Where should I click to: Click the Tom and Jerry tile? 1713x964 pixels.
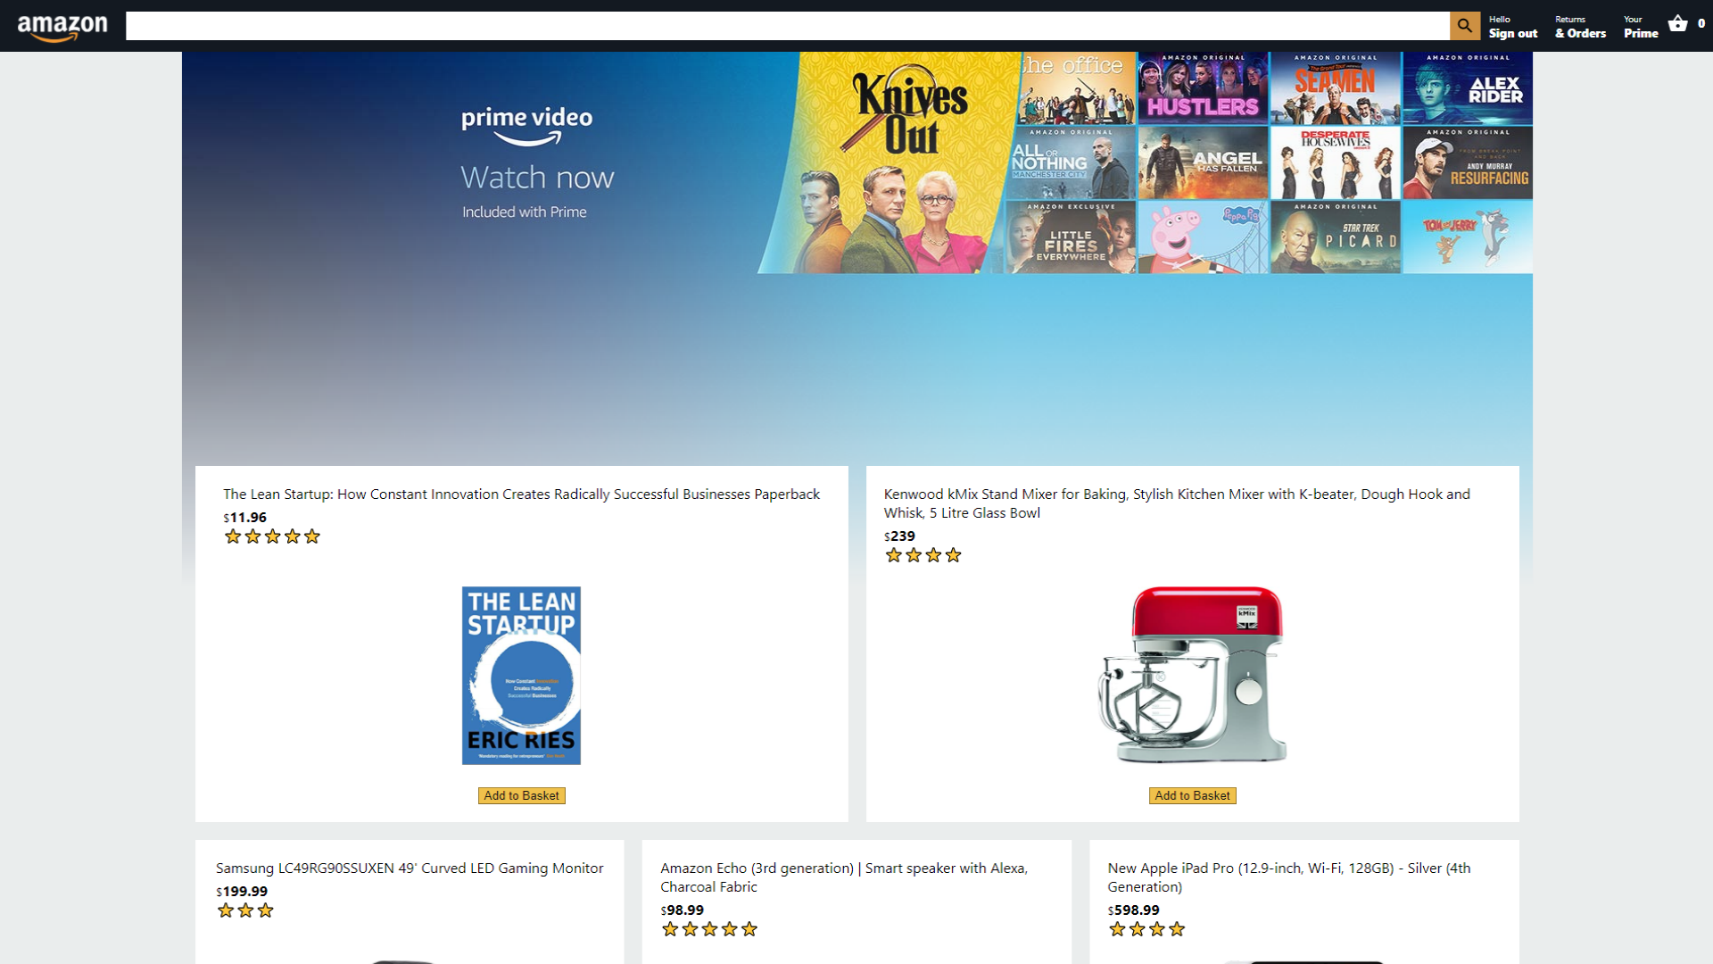(x=1468, y=237)
